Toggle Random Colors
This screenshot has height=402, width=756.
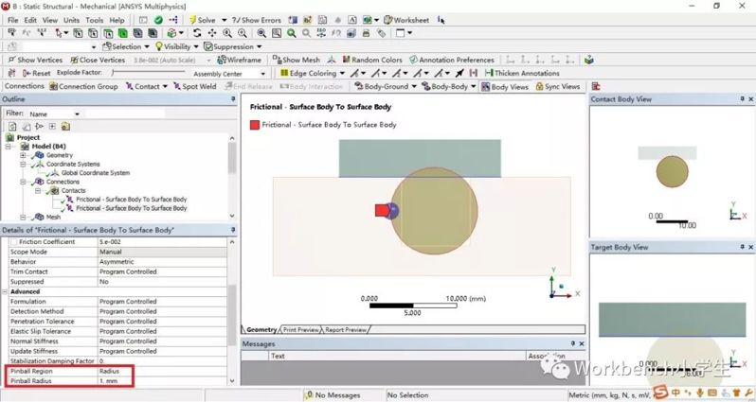372,60
